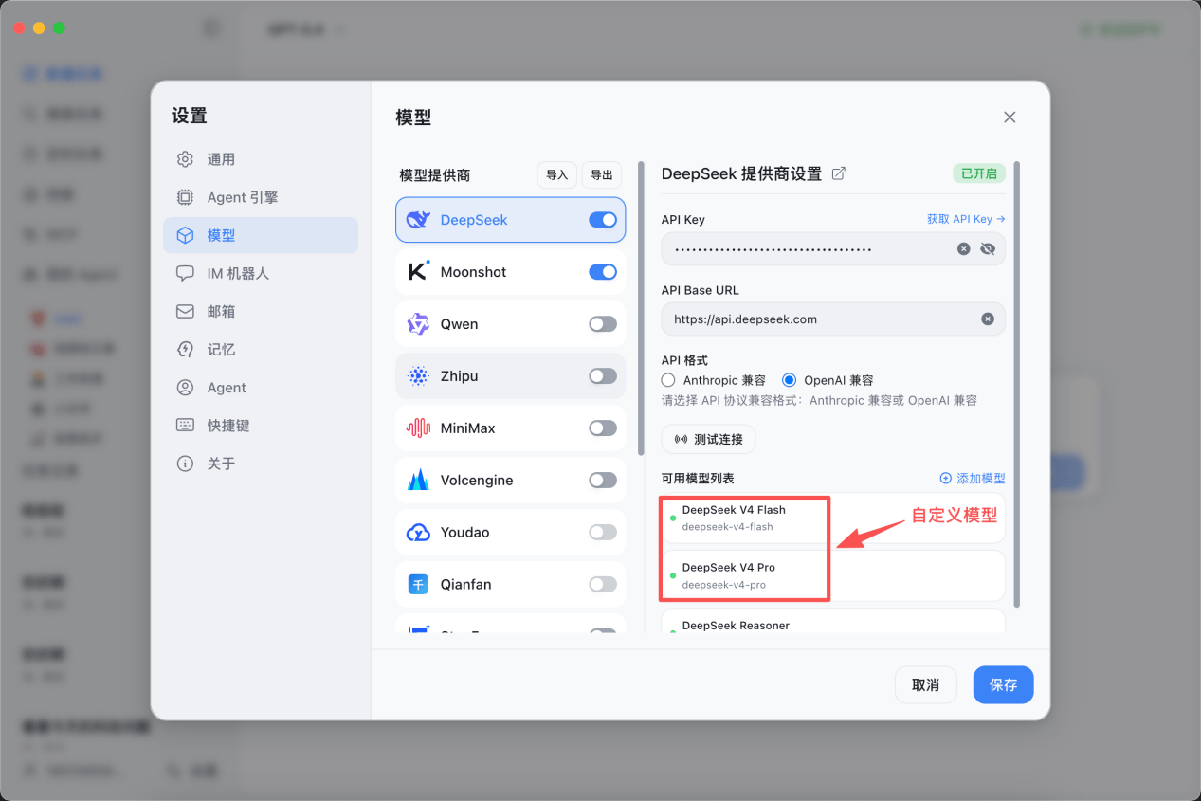The height and width of the screenshot is (801, 1201).
Task: Open the 获取 API Key link
Action: click(966, 219)
